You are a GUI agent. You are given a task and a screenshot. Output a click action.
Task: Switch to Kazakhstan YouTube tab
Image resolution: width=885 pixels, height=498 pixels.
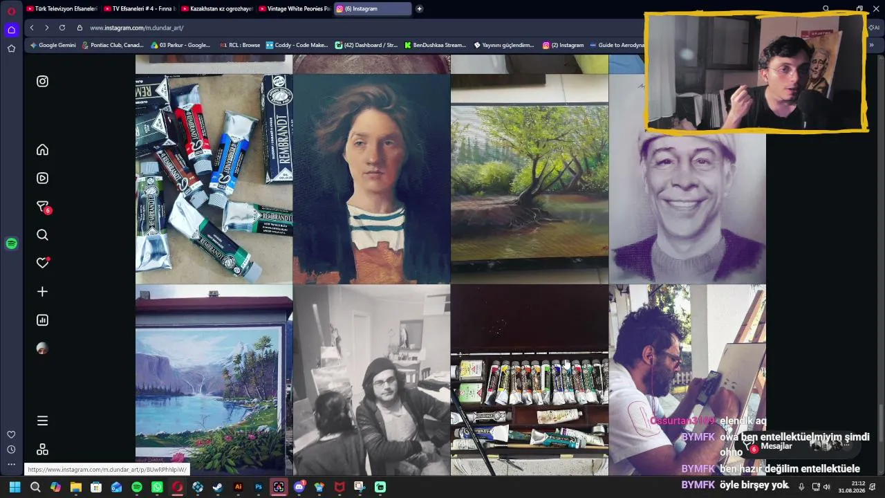[x=217, y=9]
